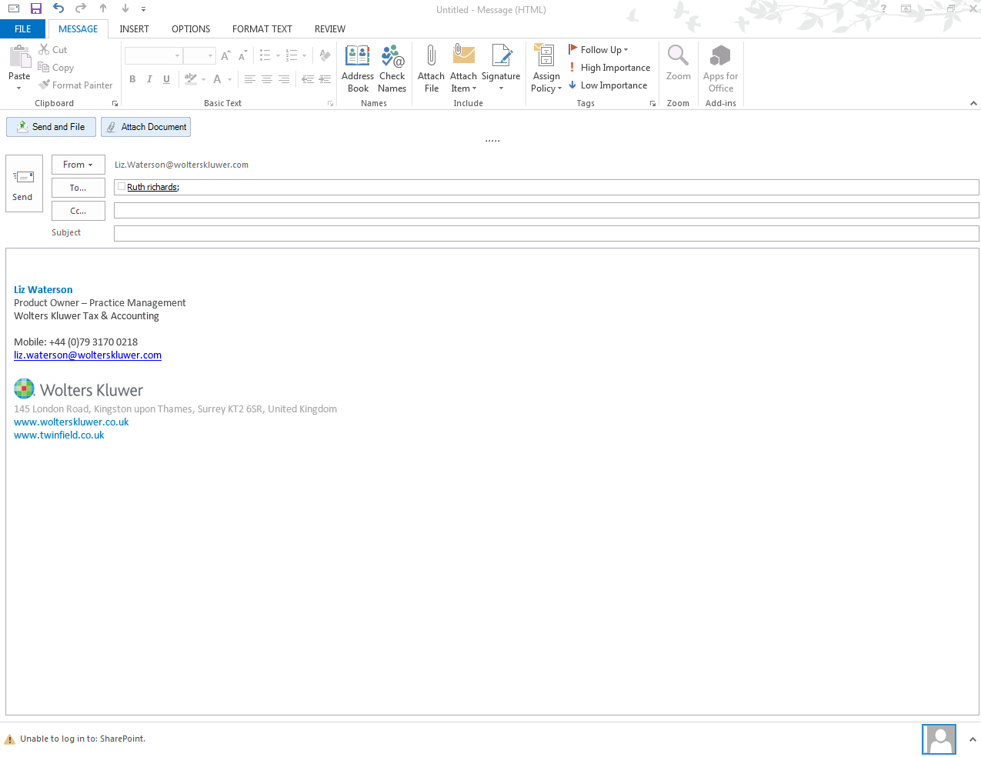Open the Address Book
The height and width of the screenshot is (757, 981).
[x=357, y=68]
